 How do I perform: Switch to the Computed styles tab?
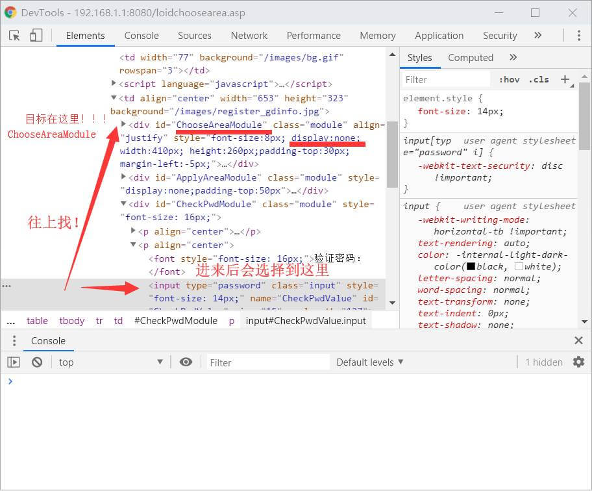tap(471, 57)
